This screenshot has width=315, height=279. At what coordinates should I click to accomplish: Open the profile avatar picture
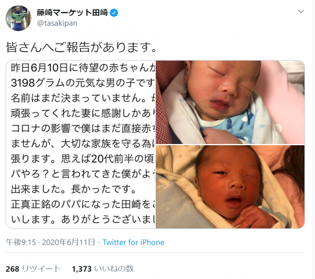(x=18, y=18)
